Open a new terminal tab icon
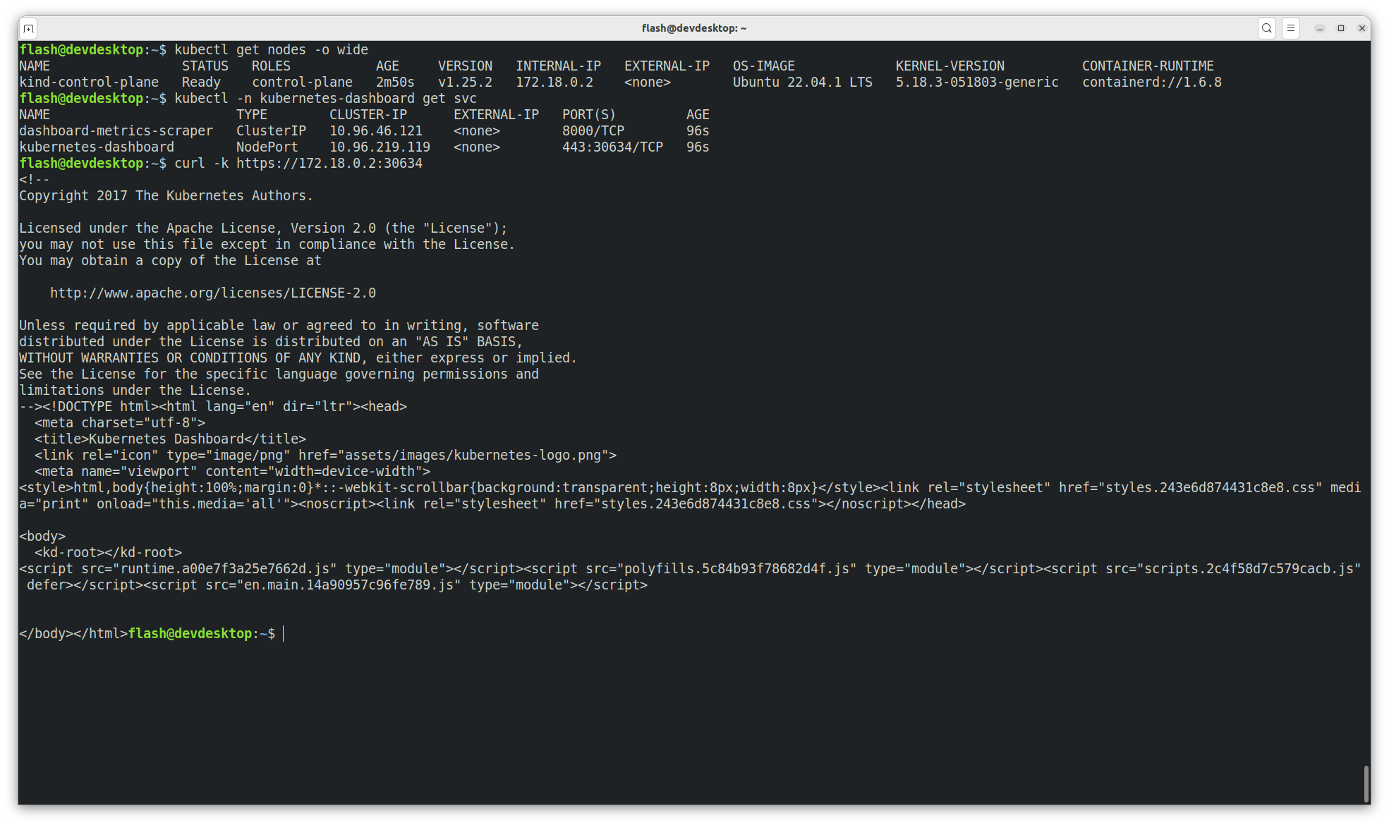 pyautogui.click(x=28, y=28)
